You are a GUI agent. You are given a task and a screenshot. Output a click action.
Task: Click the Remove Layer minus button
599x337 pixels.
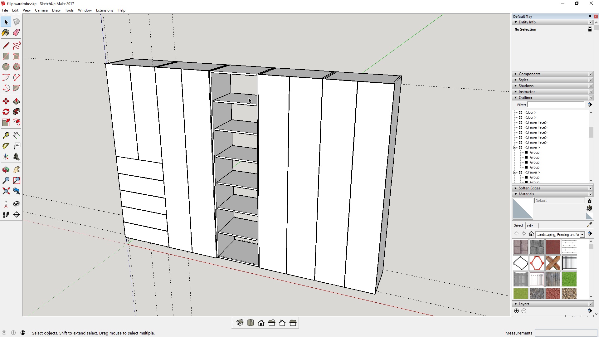[524, 311]
